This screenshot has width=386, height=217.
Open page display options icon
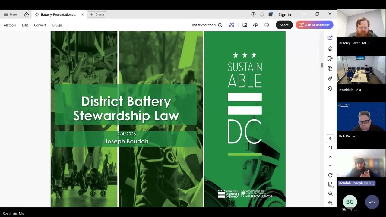(330, 184)
